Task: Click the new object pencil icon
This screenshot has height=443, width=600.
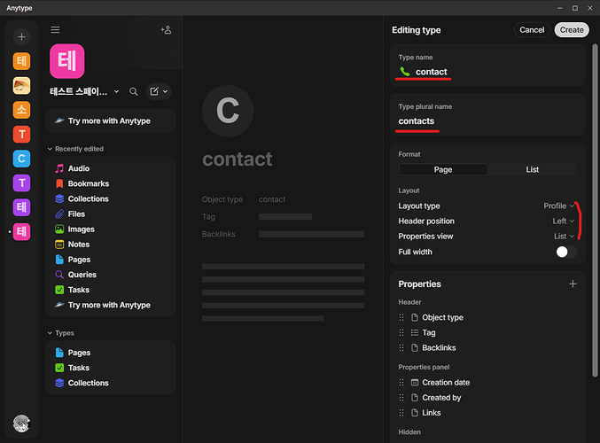Action: 154,91
